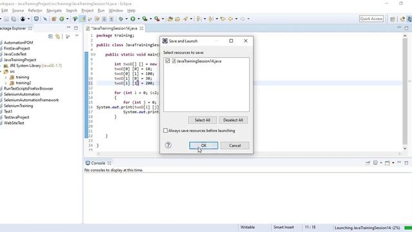Maximize the Console view
Screen dimensions: 412x232
406,163
